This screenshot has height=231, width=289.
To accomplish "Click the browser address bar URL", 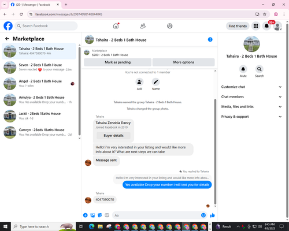I will tap(69, 14).
